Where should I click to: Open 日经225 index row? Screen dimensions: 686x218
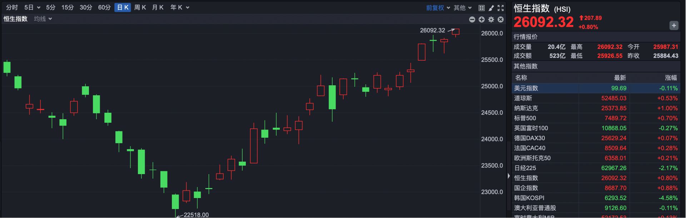point(596,168)
